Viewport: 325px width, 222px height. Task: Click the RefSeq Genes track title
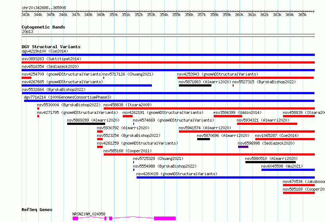tap(37, 210)
